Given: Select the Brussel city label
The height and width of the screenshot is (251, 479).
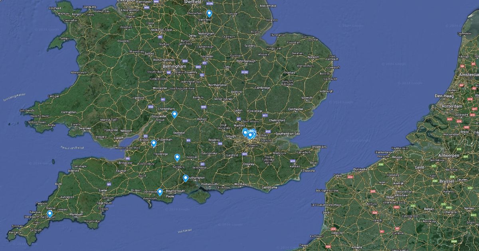Looking at the screenshot, I should [446, 181].
